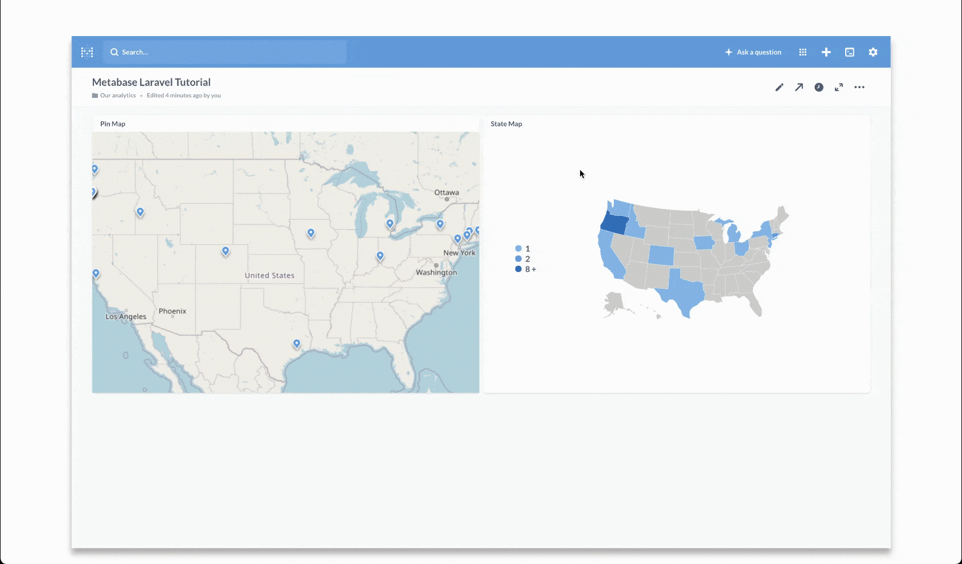Open the three-dot more options menu
The height and width of the screenshot is (564, 962).
[x=860, y=87]
